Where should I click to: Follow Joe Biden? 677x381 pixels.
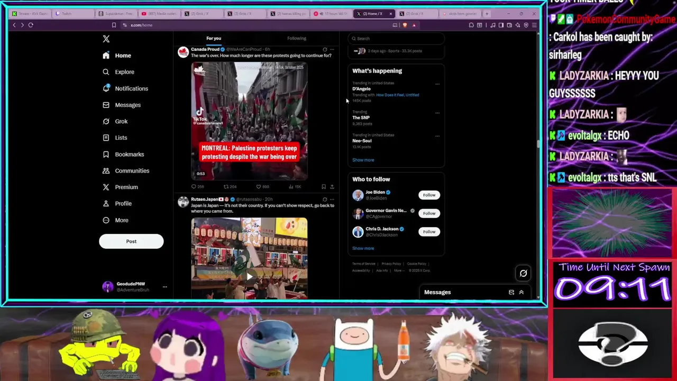(429, 195)
